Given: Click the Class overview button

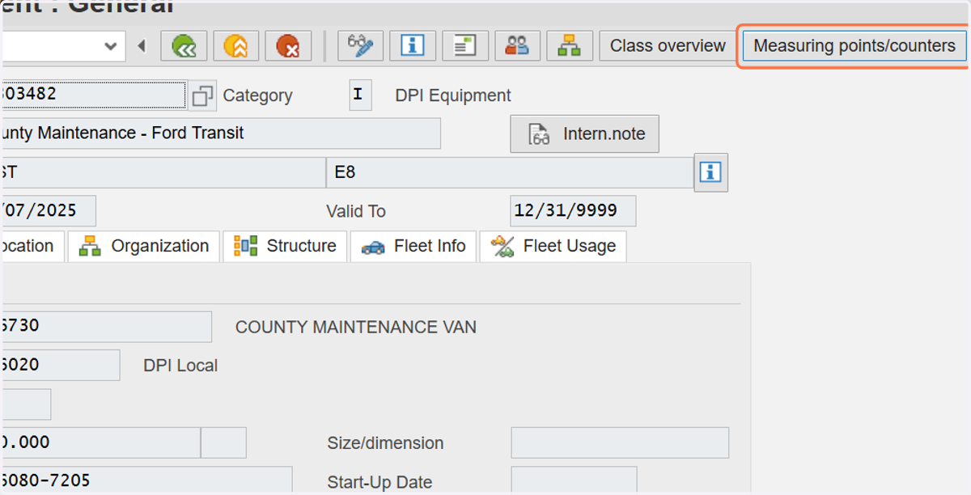Looking at the screenshot, I should [x=668, y=46].
